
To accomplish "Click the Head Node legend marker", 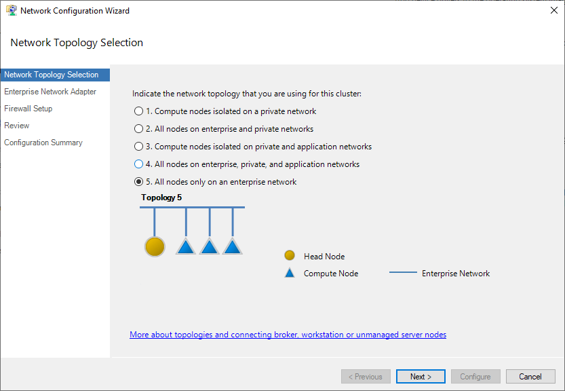I will (x=290, y=256).
